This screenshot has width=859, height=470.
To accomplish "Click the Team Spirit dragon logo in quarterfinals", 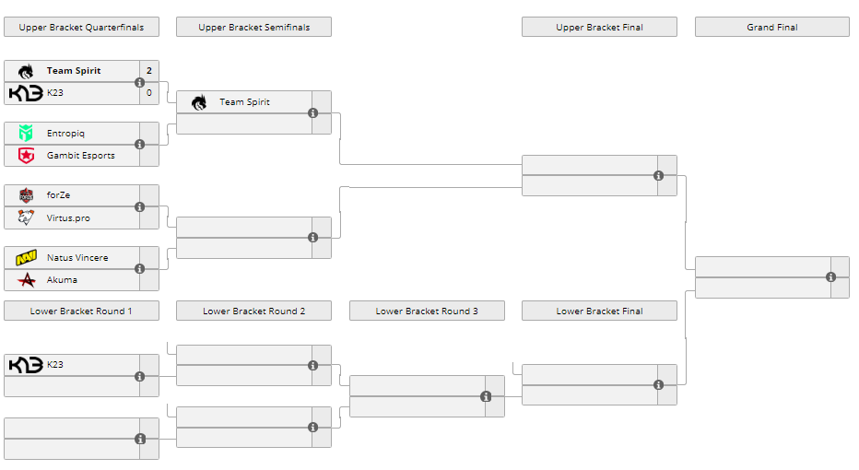I will [x=26, y=71].
